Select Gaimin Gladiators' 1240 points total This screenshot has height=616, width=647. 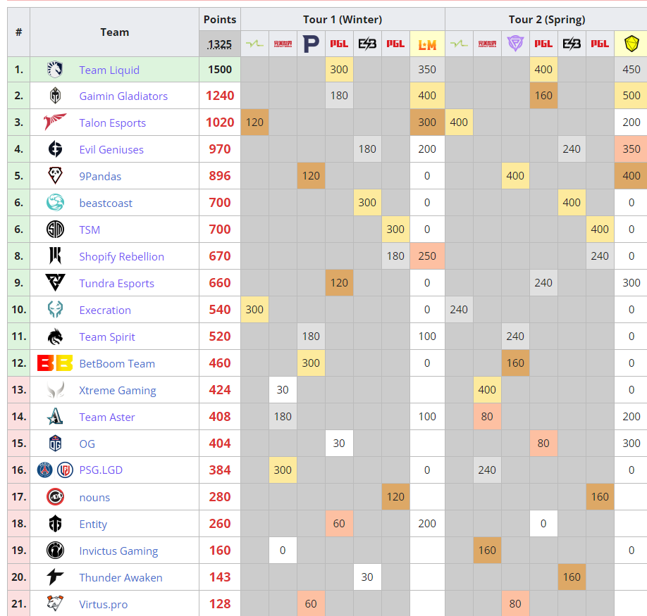point(220,96)
